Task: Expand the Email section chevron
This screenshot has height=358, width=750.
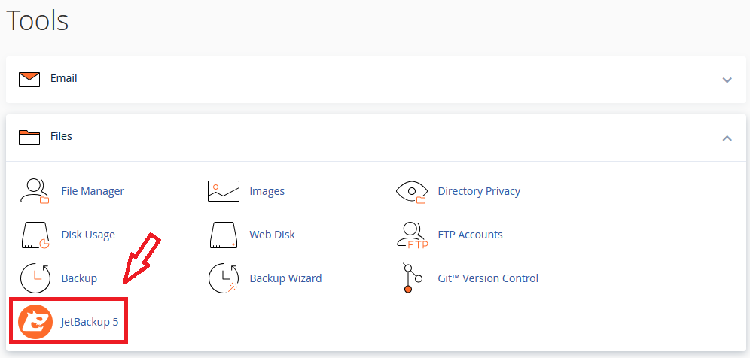Action: [727, 80]
